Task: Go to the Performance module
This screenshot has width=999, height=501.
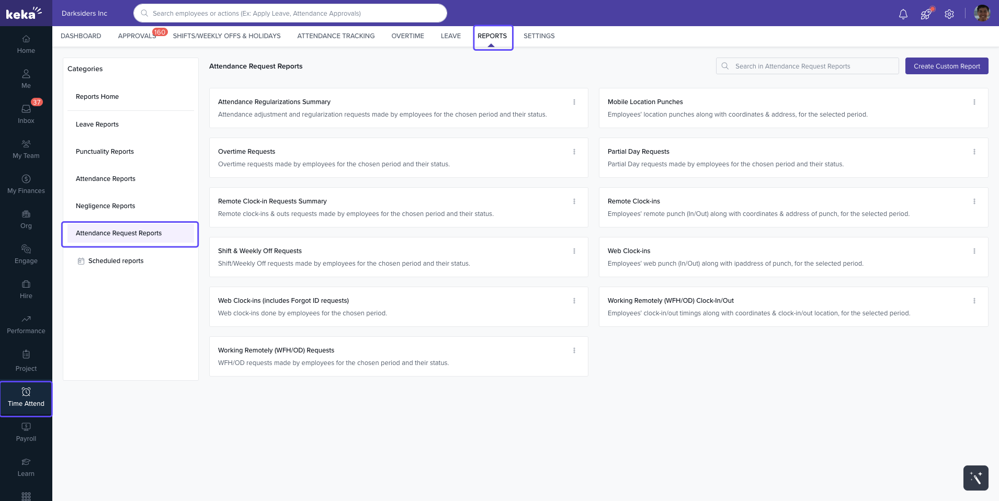Action: (x=26, y=325)
